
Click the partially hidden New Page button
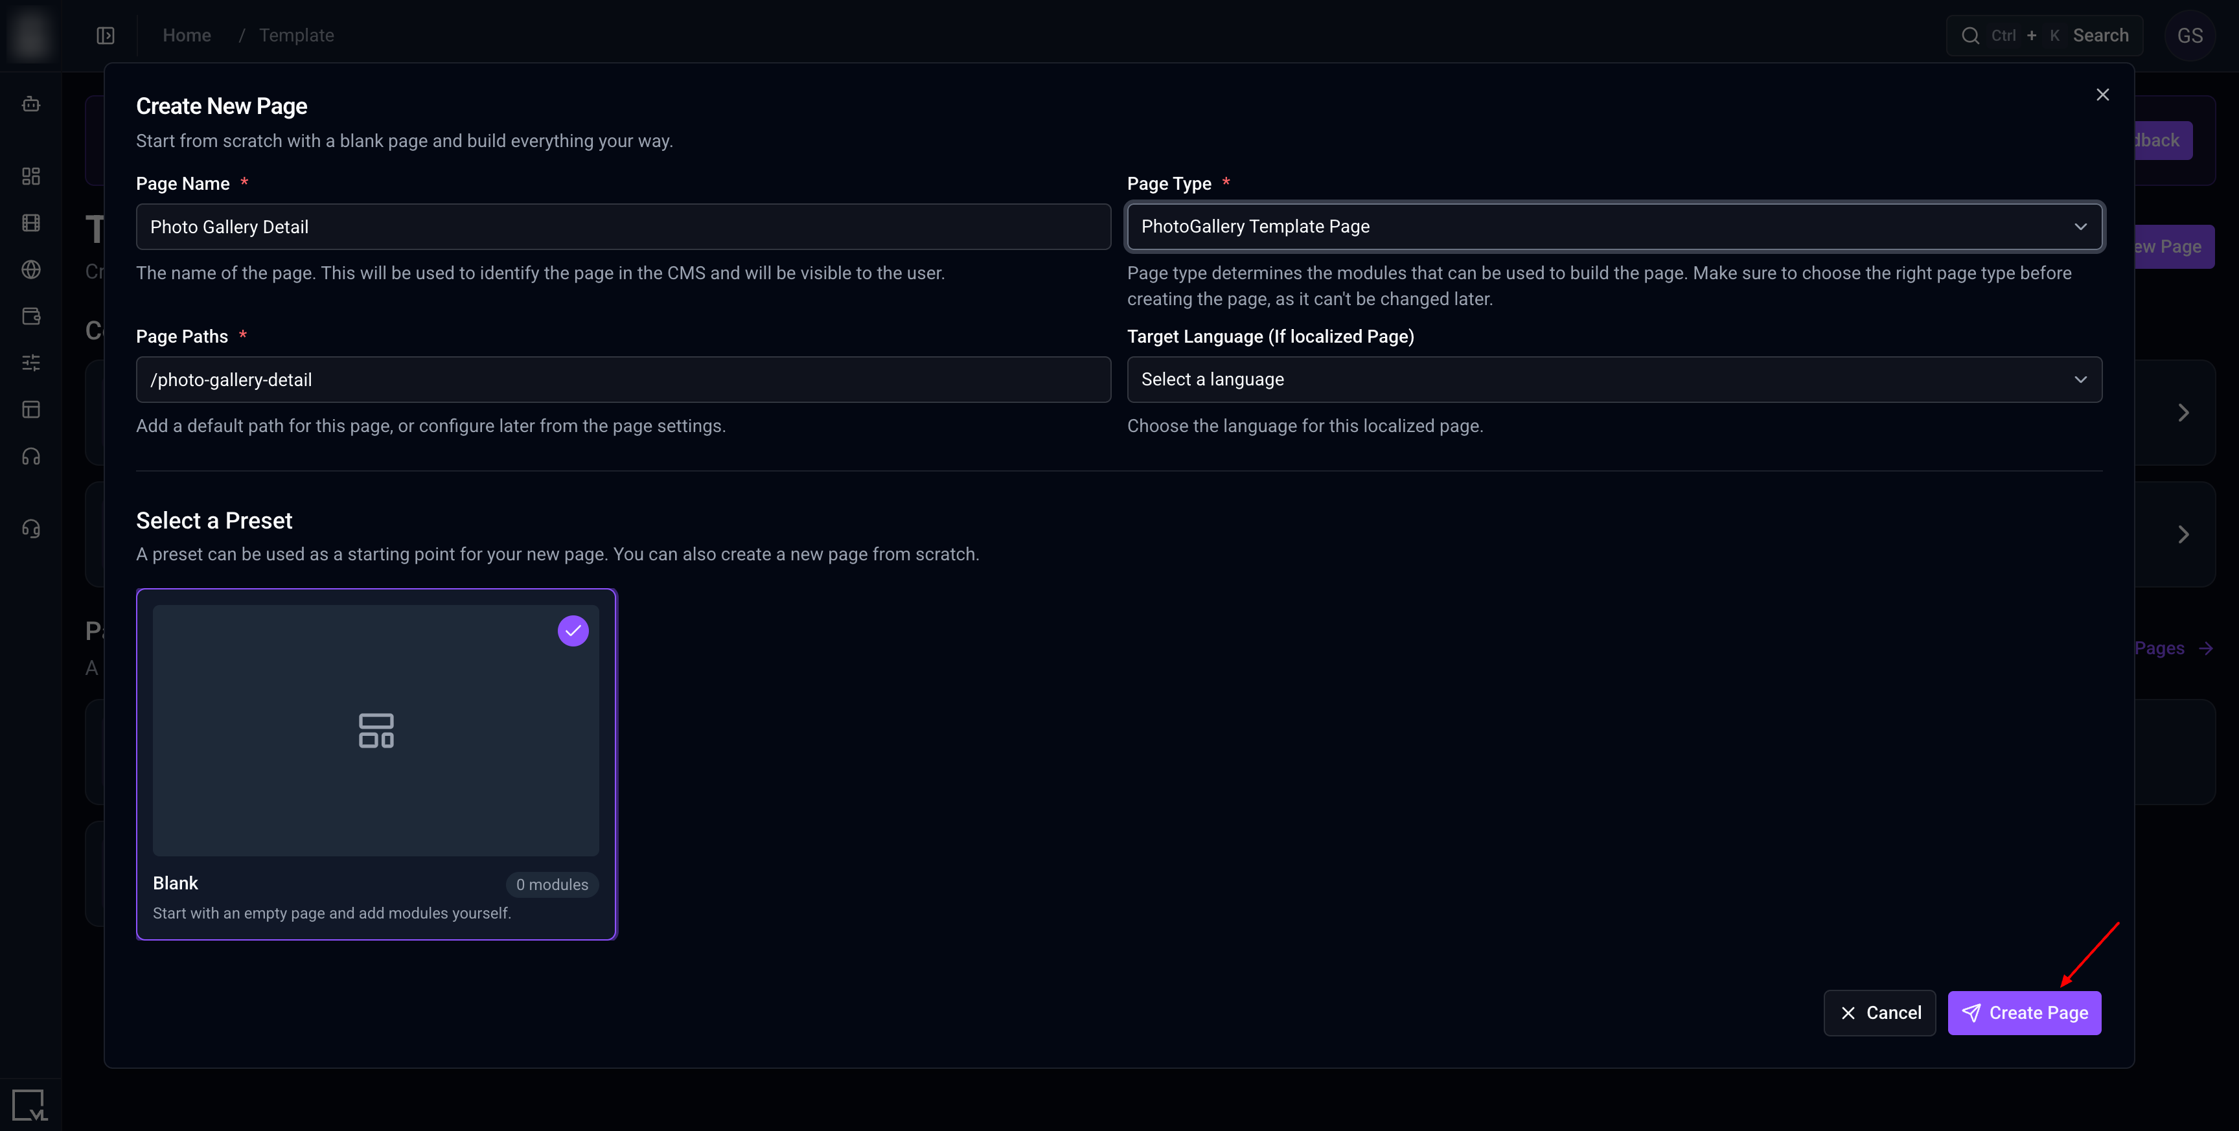(2175, 247)
